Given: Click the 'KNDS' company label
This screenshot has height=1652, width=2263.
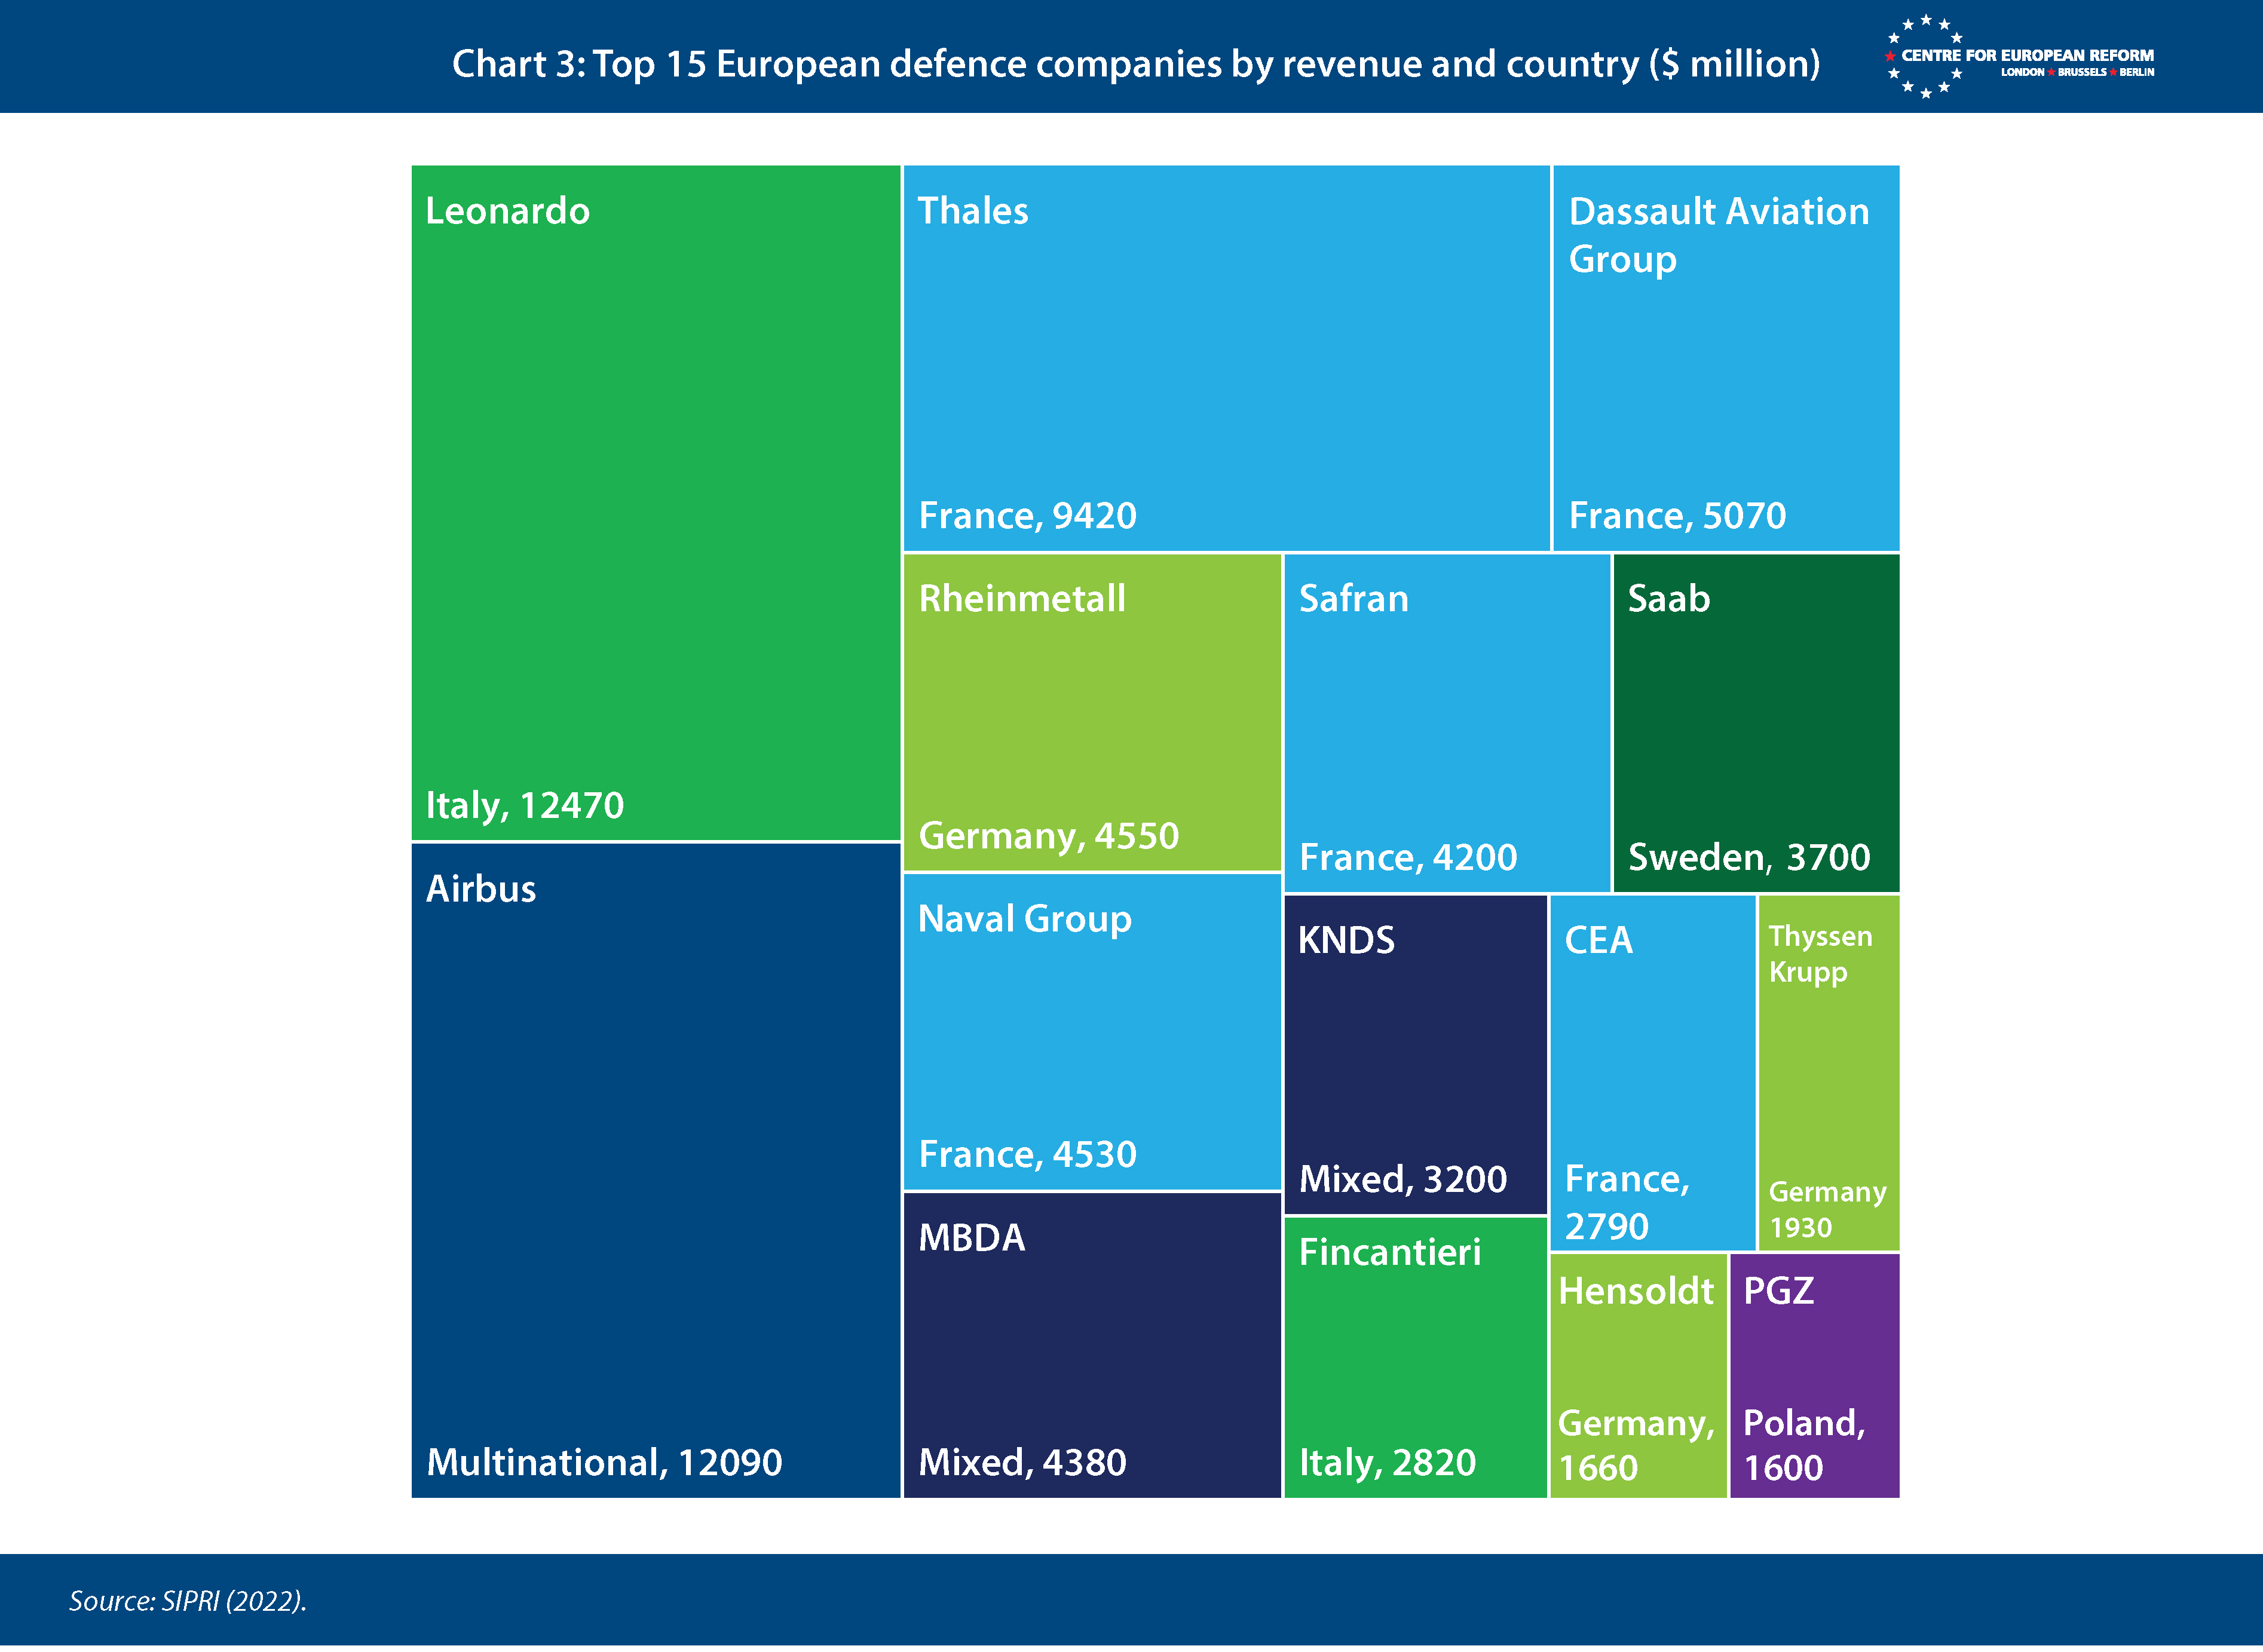Looking at the screenshot, I should (1346, 941).
